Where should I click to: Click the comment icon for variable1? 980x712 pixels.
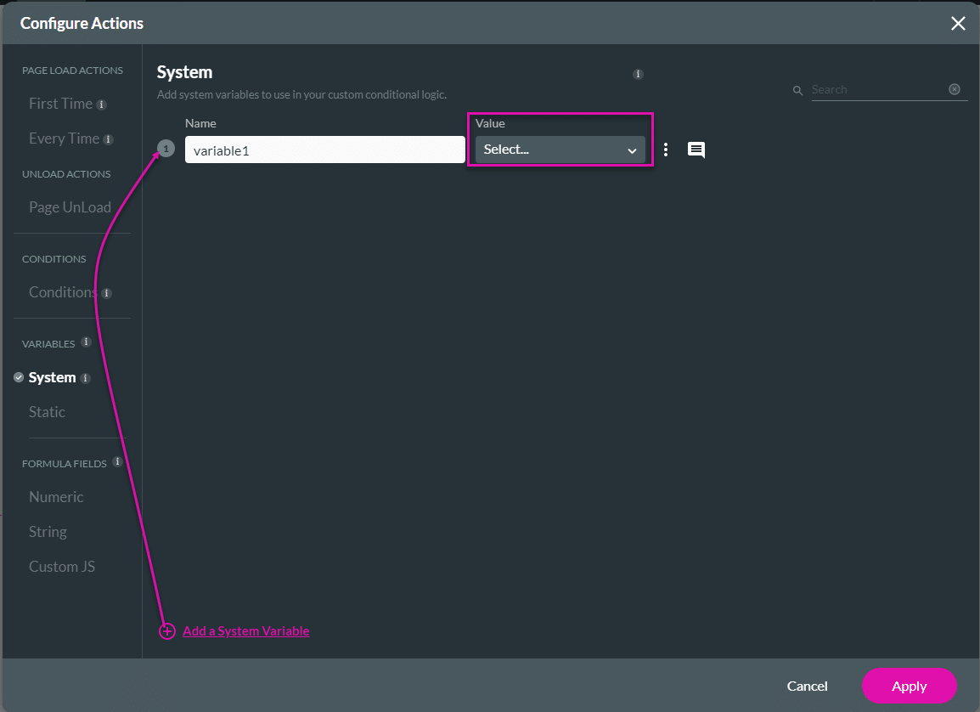tap(696, 150)
